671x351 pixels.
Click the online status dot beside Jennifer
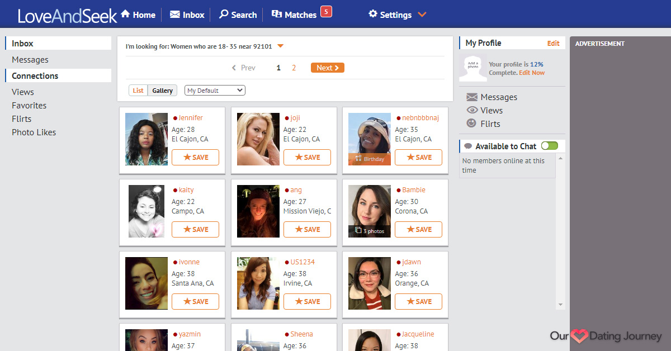tap(175, 118)
